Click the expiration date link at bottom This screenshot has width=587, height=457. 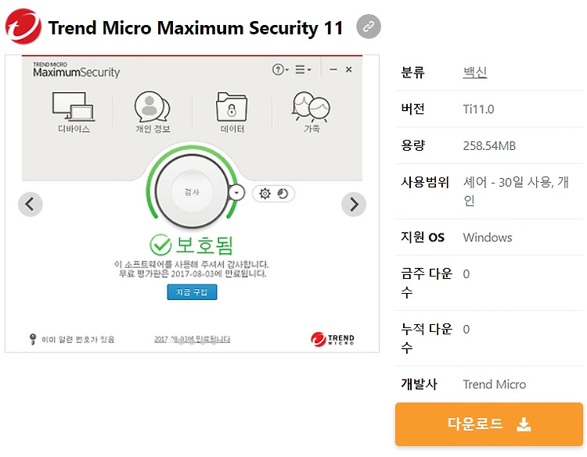point(192,339)
